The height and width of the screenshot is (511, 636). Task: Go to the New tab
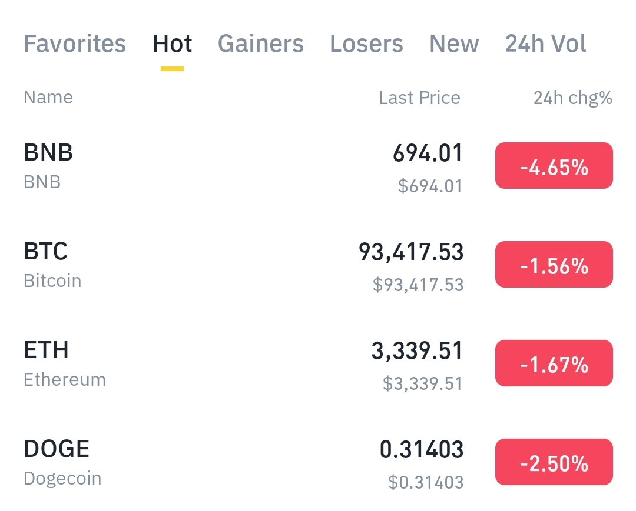(454, 44)
